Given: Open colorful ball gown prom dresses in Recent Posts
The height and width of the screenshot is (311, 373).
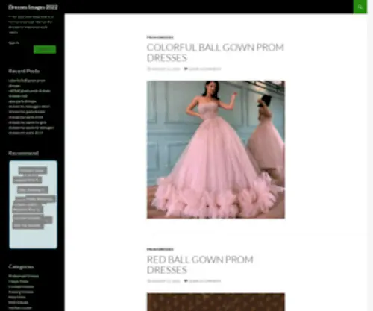Looking at the screenshot, I should pos(27,83).
